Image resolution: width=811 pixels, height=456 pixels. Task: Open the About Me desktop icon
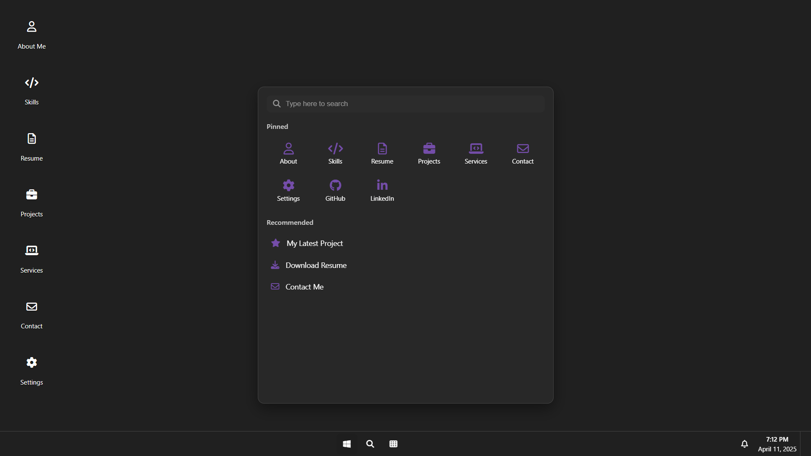click(32, 35)
